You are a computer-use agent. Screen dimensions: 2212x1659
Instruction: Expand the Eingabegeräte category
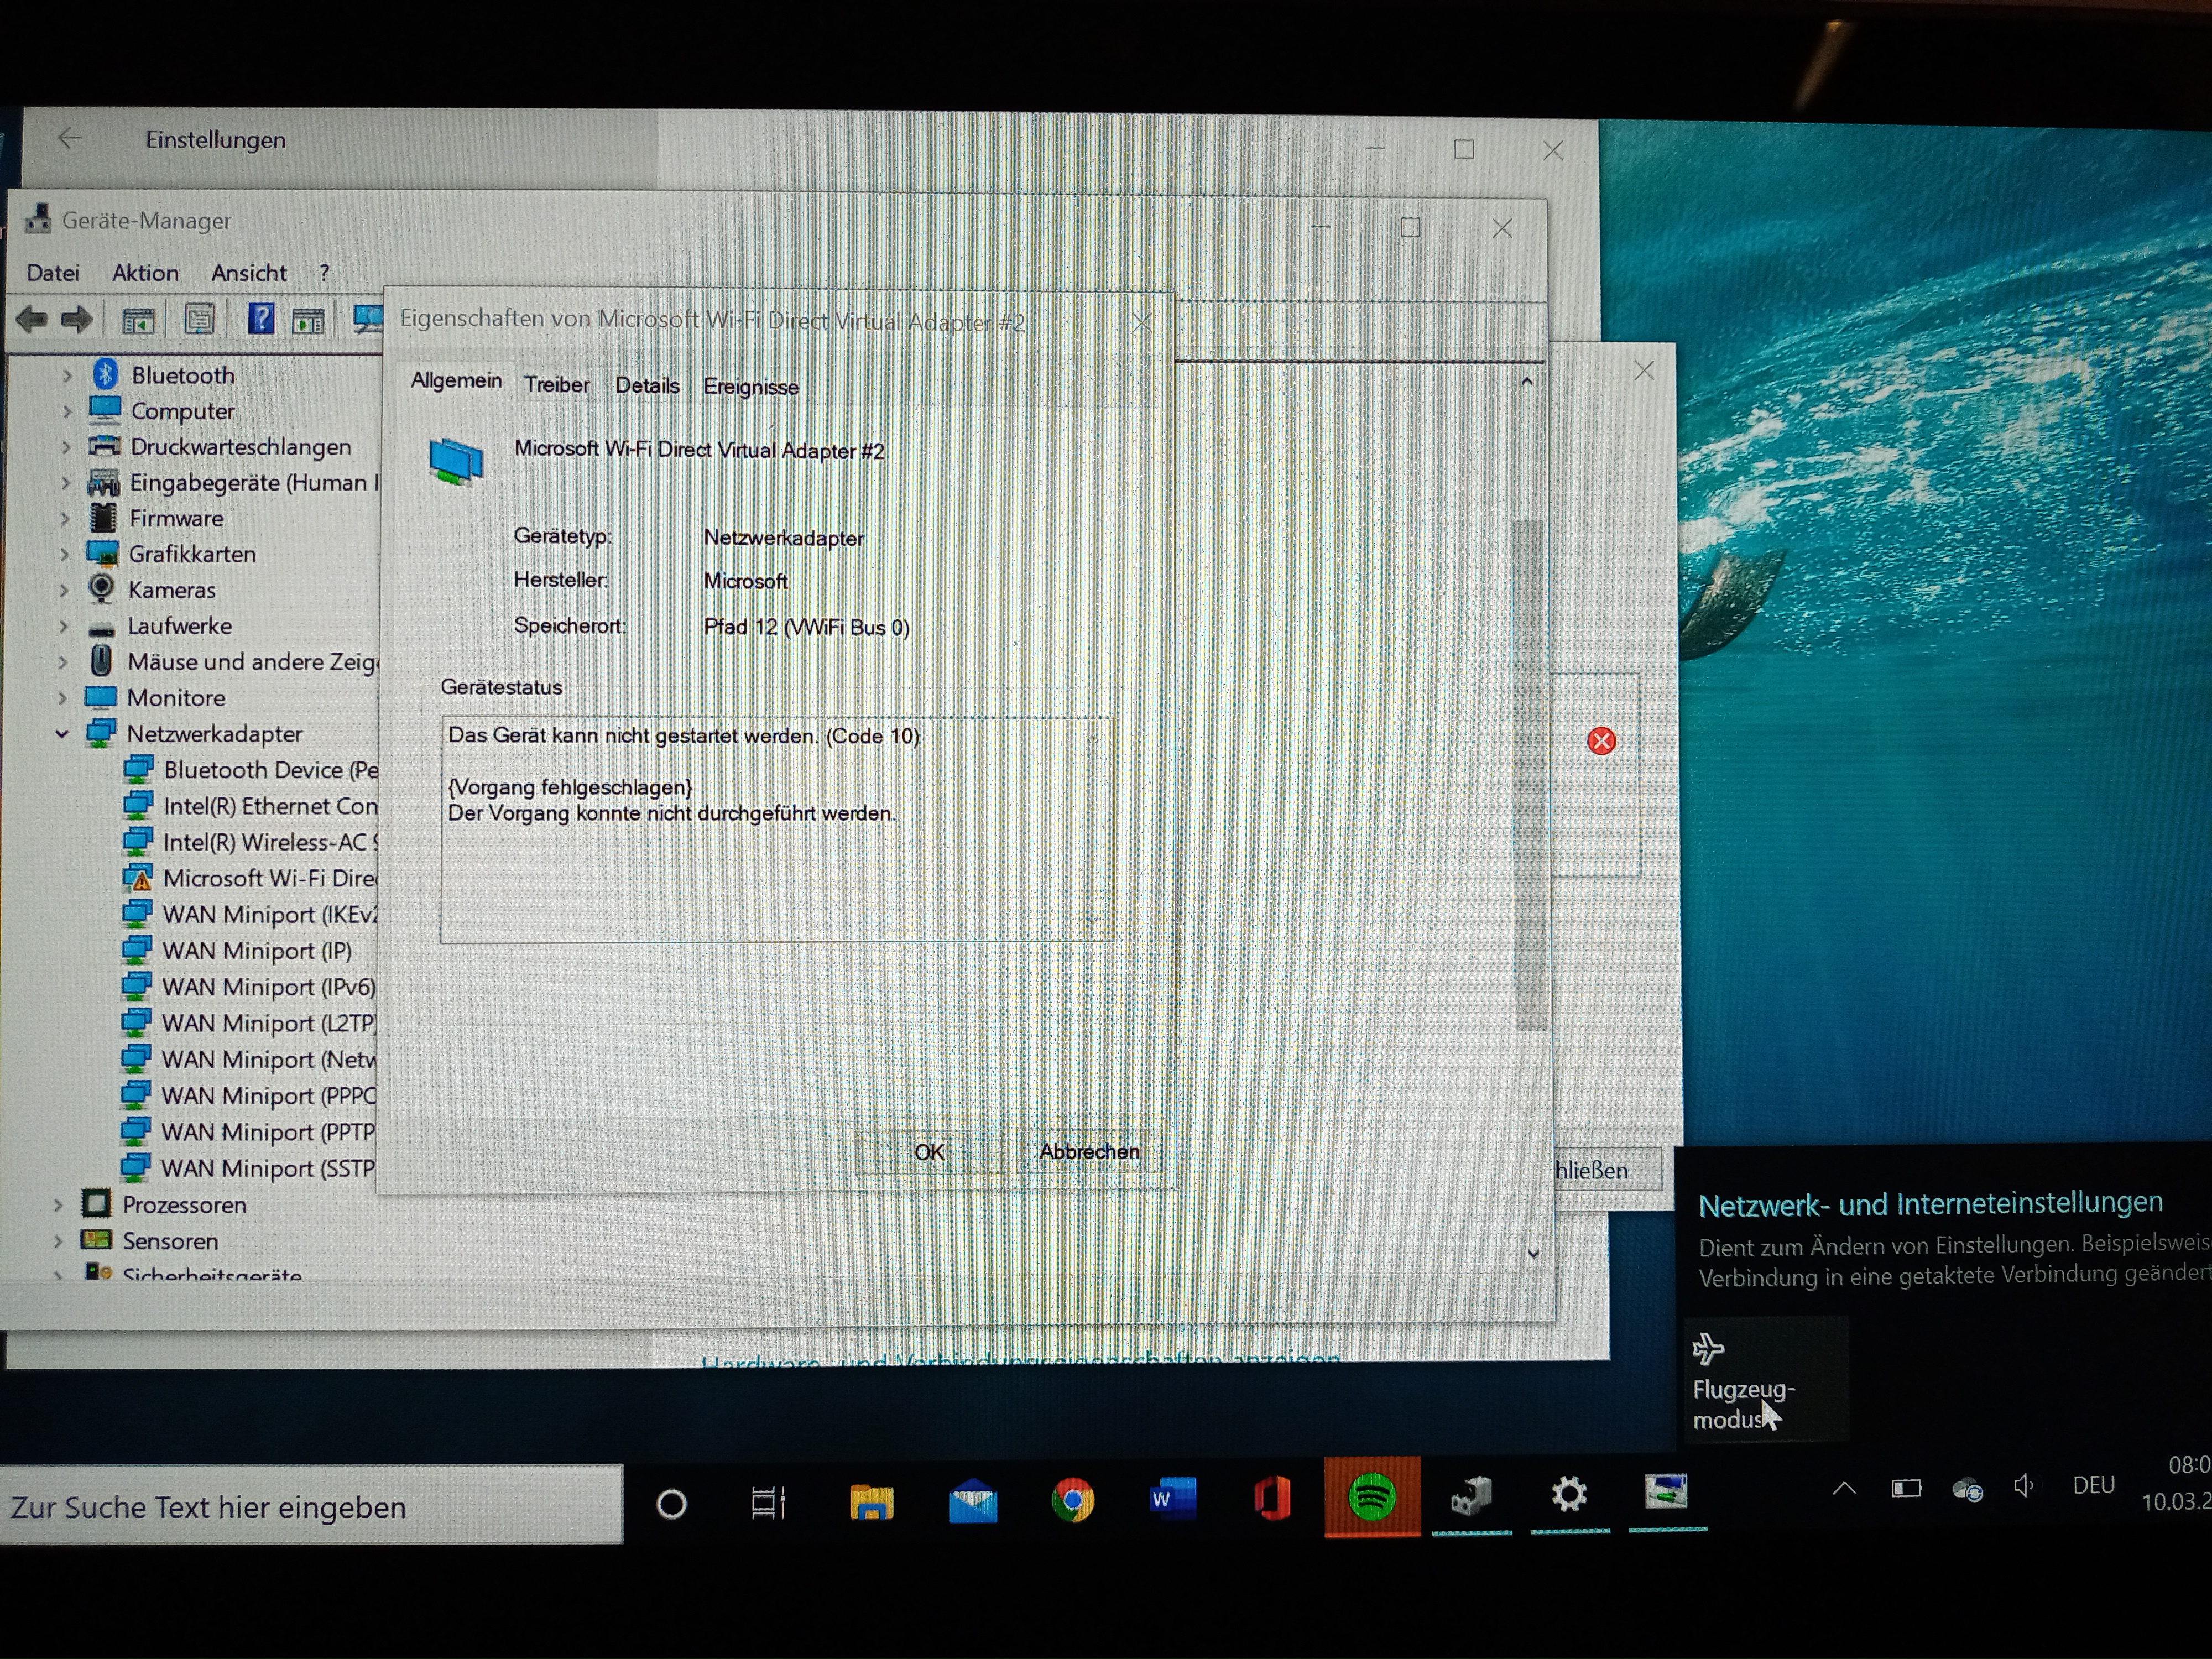click(x=66, y=483)
